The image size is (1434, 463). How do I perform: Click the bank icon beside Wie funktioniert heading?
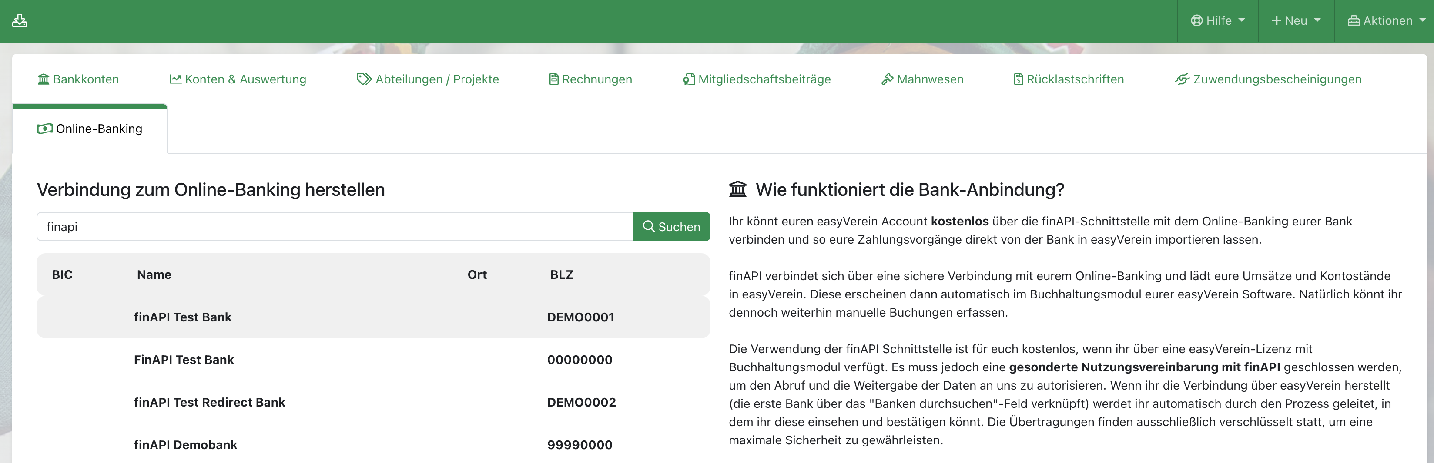[x=738, y=189]
